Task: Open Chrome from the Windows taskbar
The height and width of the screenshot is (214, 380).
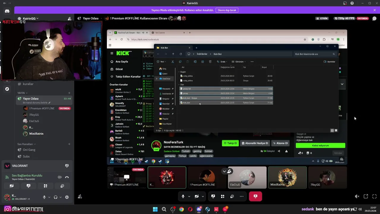Action: coord(181,209)
